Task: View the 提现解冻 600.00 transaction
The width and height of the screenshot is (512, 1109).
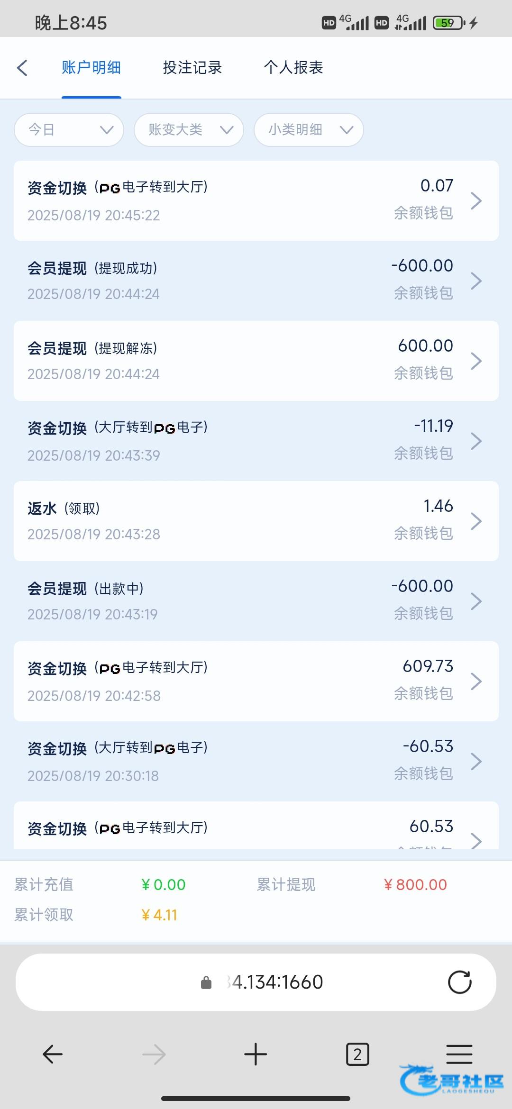Action: tap(256, 361)
